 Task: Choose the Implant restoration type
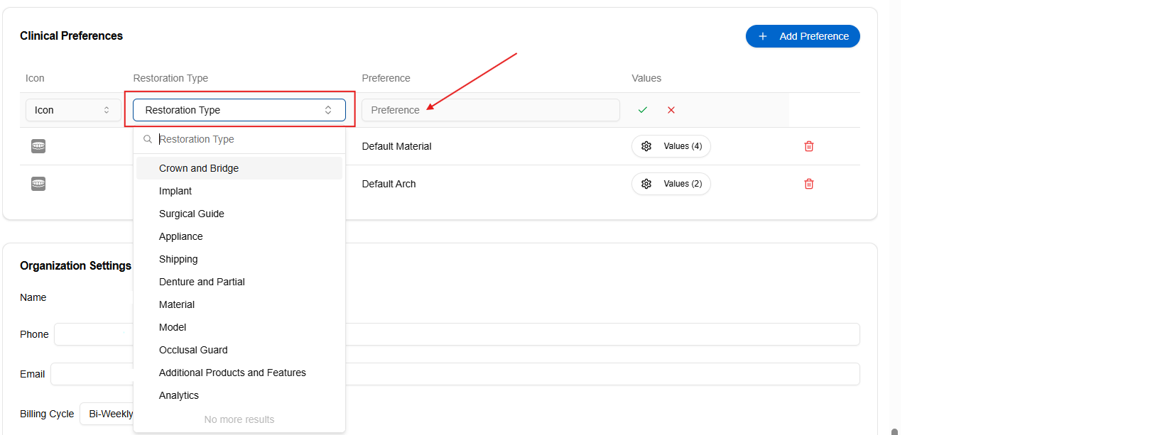(175, 191)
